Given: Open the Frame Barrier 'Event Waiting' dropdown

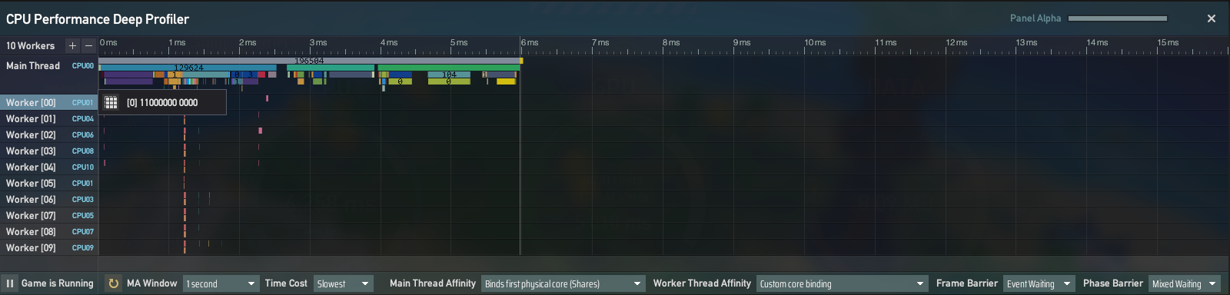Looking at the screenshot, I should pos(1039,283).
